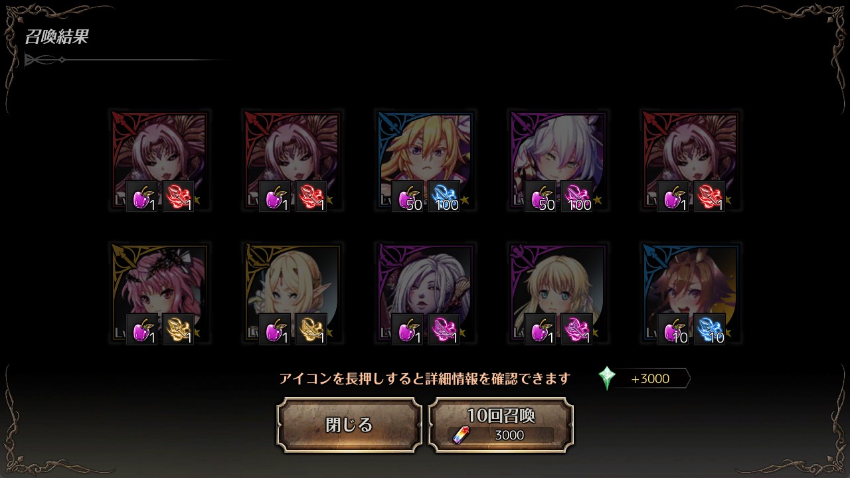Select the pink-haired character with gold frame
850x478 pixels.
pos(159,293)
